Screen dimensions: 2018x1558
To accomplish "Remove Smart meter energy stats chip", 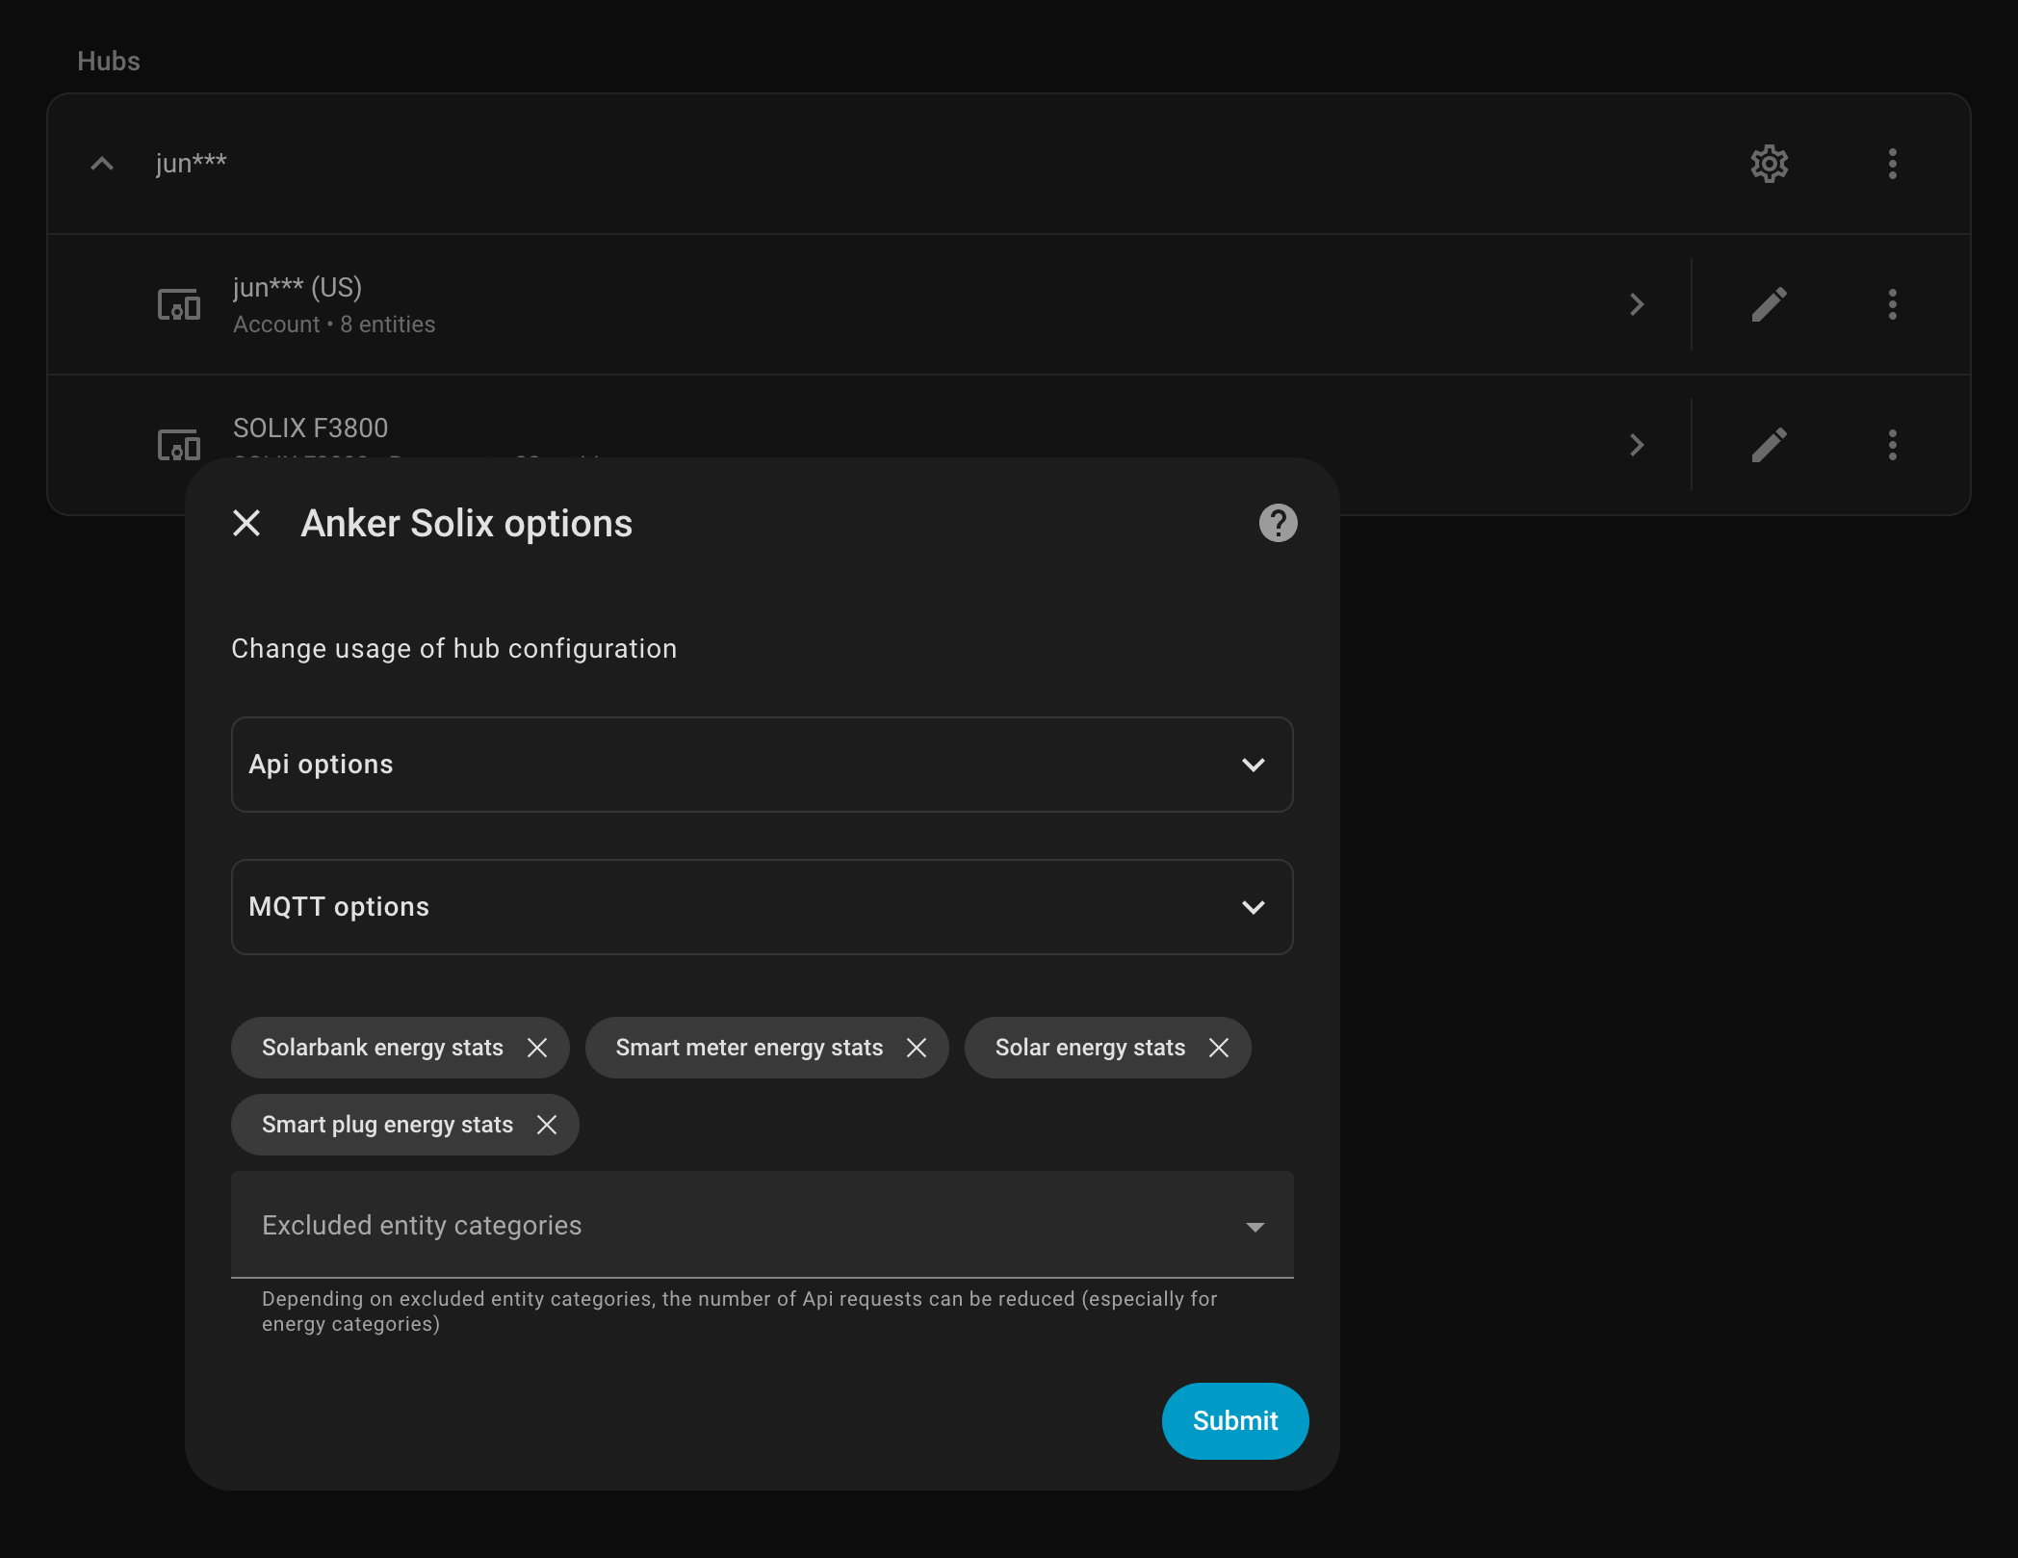I will [917, 1048].
